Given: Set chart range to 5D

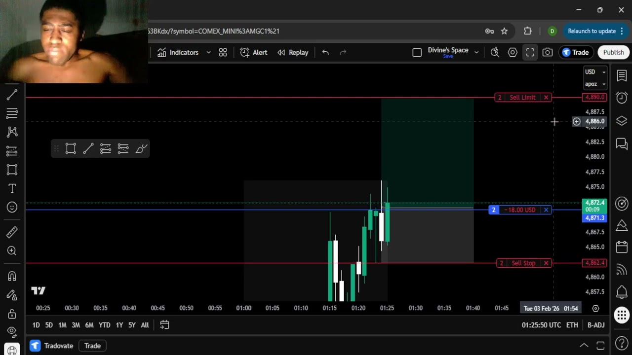Looking at the screenshot, I should coord(49,325).
